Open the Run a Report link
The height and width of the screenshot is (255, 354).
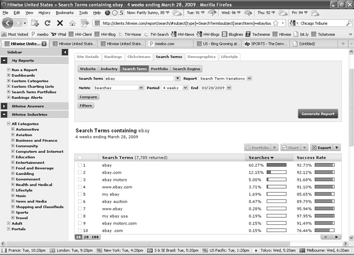tap(24, 70)
